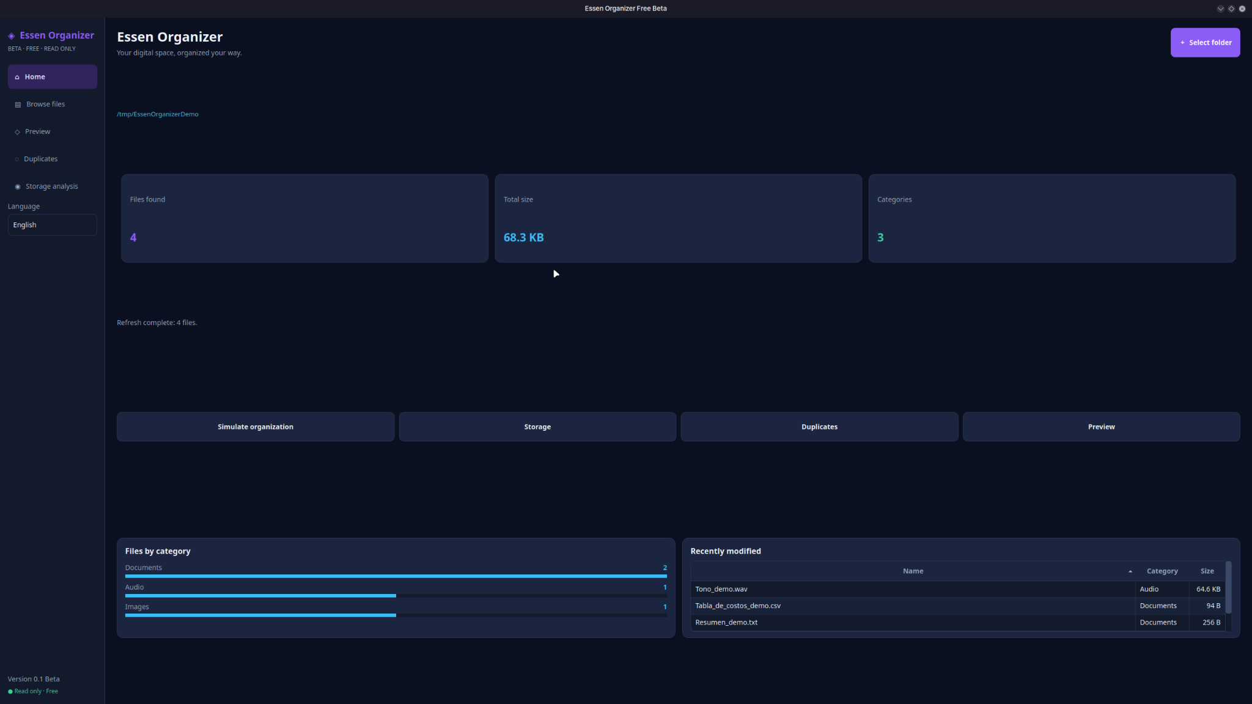The width and height of the screenshot is (1252, 704).
Task: Select the Resumen_demo.txt file row
Action: 958,622
